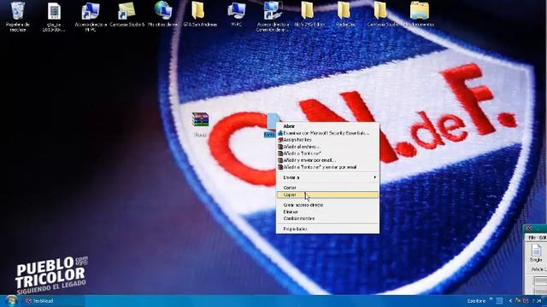Viewport: 547px width, 307px height.
Task: Choose Eliminar in the context menu
Action: pos(327,211)
